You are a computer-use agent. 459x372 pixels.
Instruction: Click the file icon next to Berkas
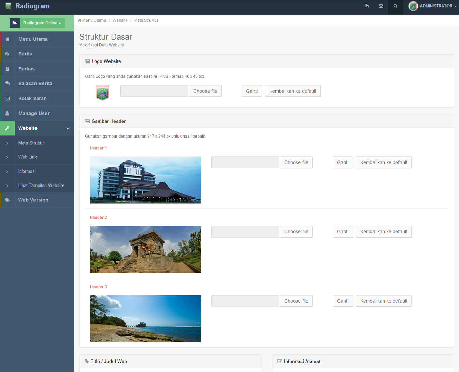[x=7, y=69]
